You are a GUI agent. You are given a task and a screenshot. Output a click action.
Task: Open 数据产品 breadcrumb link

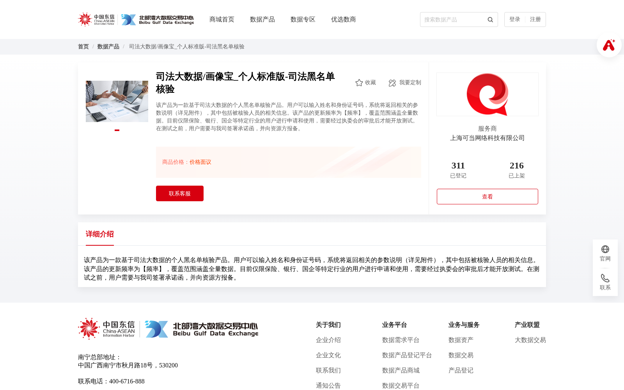108,47
